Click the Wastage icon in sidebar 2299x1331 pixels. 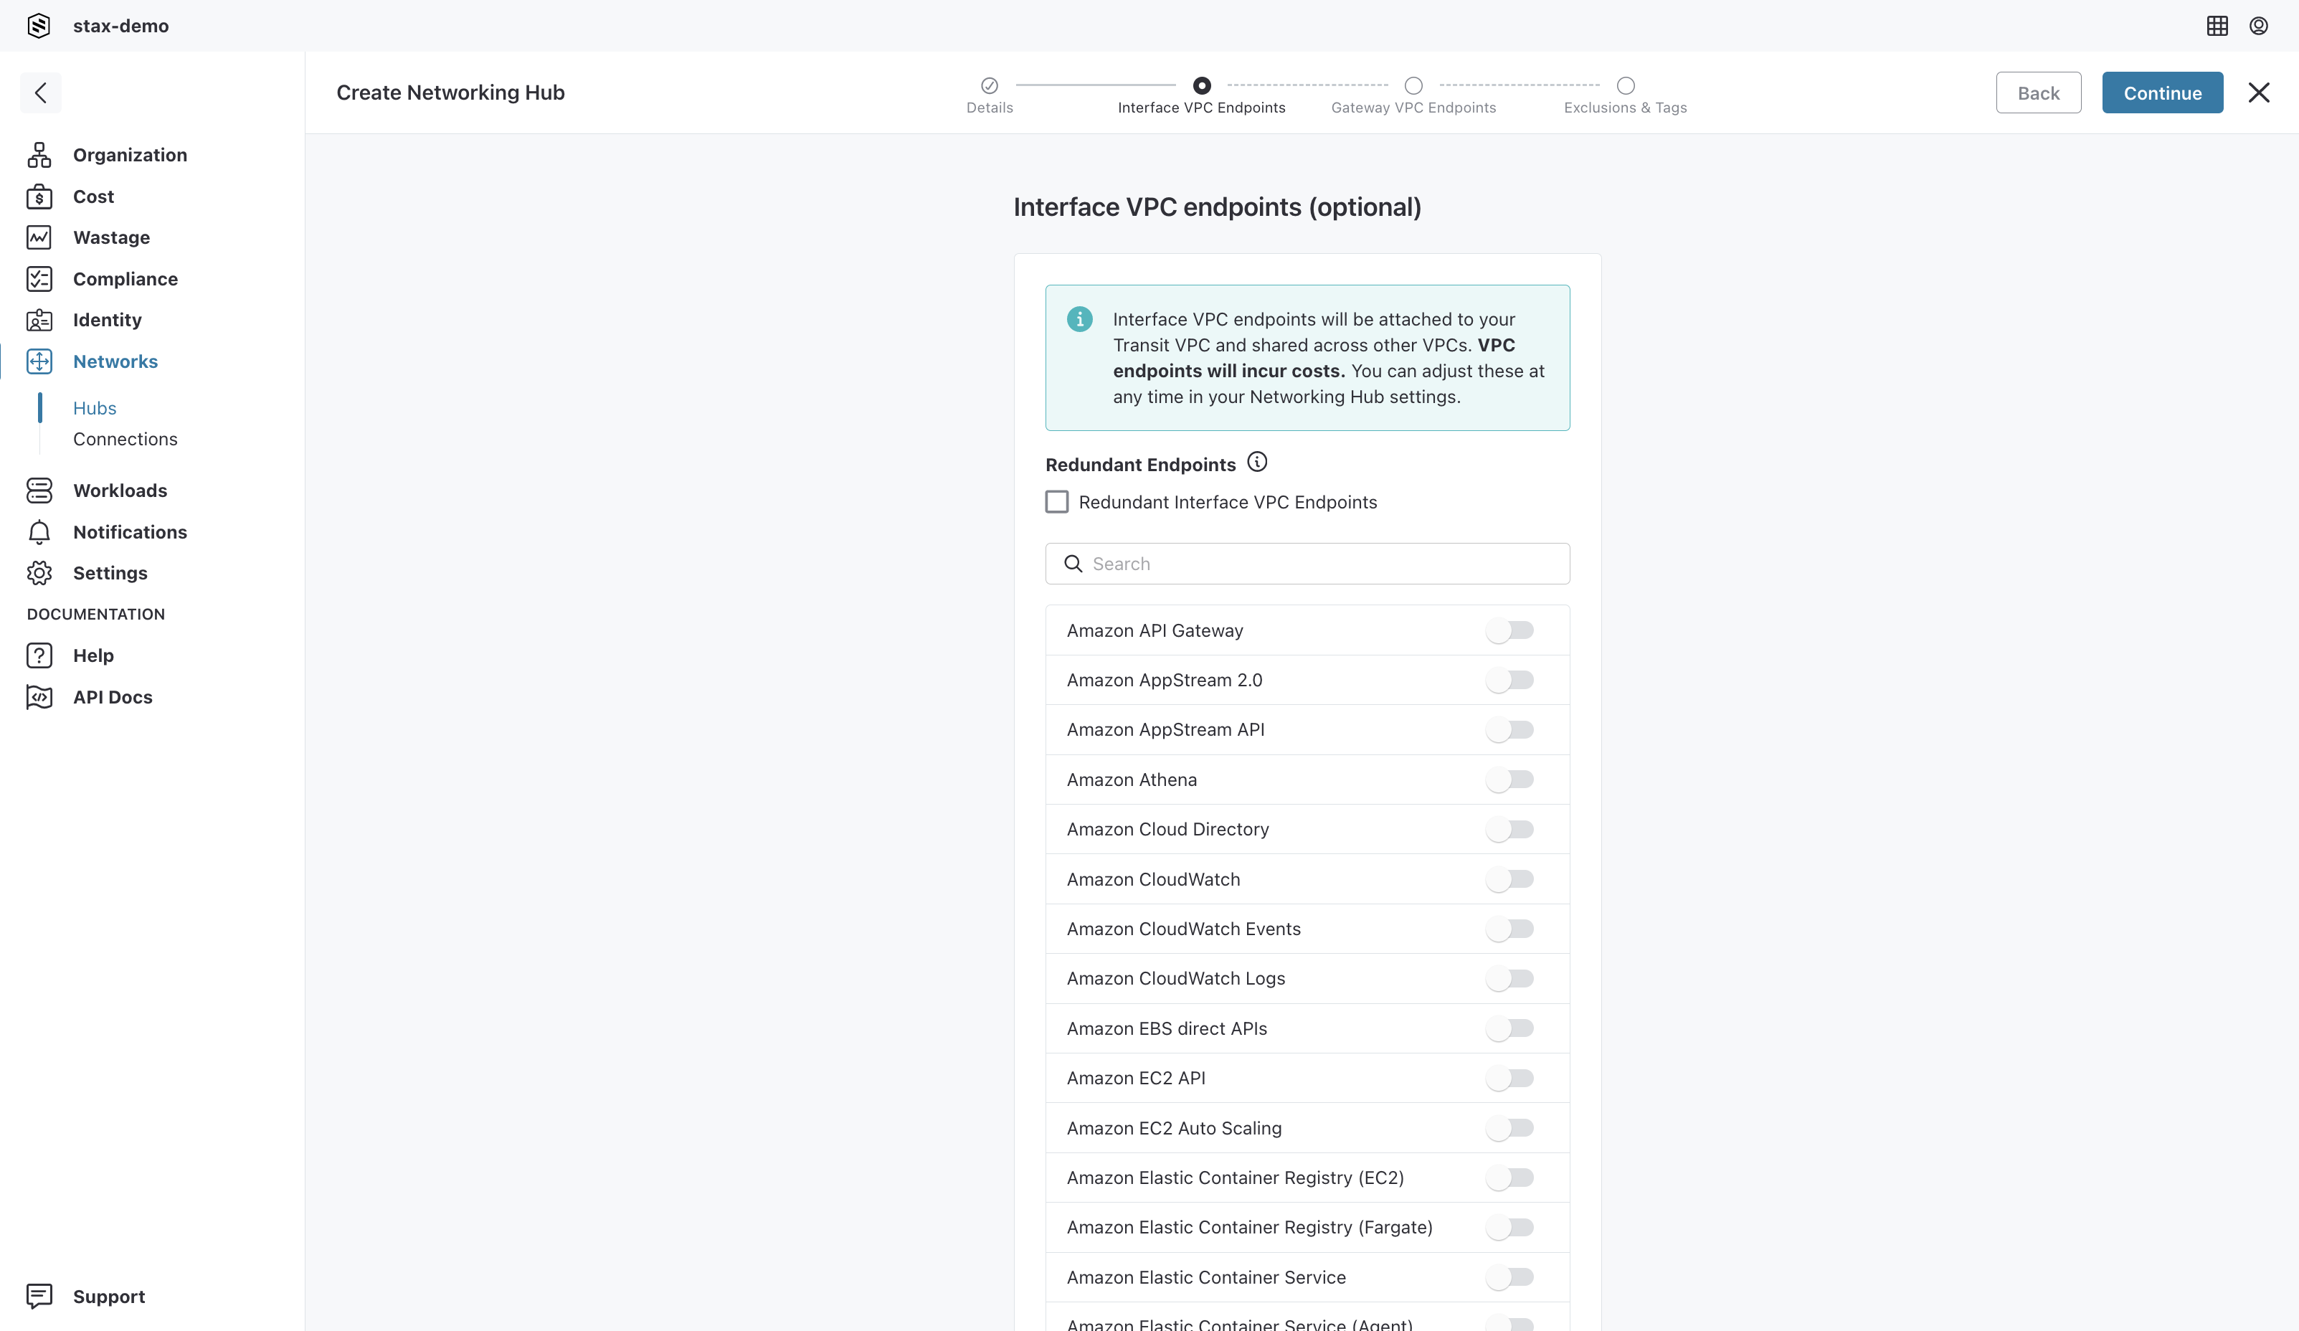tap(41, 237)
